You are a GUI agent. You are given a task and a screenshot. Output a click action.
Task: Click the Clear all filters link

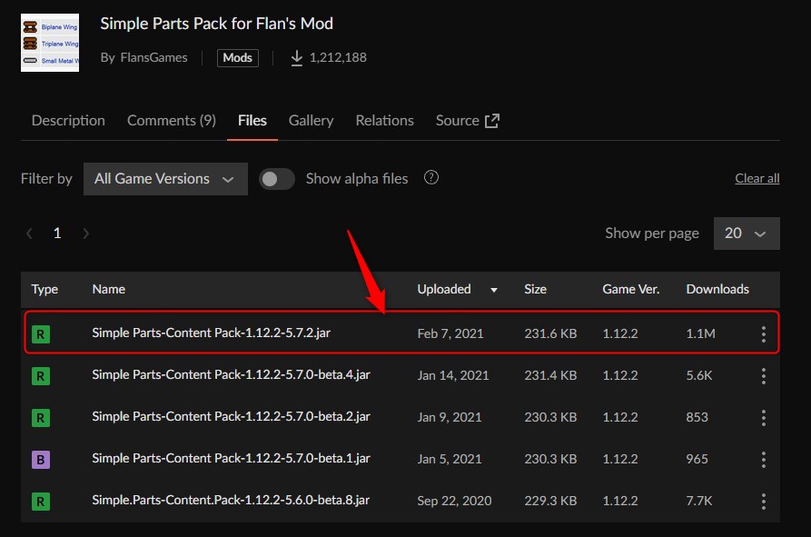click(x=757, y=178)
